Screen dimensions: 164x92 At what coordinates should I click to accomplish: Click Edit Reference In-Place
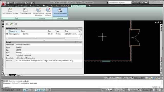click(10, 11)
